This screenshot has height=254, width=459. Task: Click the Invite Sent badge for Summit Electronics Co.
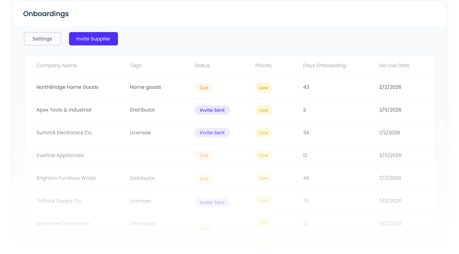212,133
